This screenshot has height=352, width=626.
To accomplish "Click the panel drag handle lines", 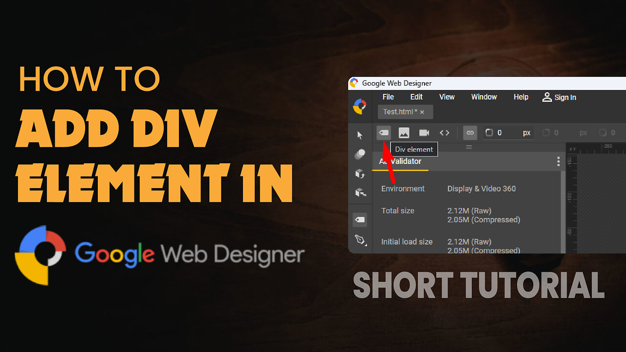I will pos(469,147).
